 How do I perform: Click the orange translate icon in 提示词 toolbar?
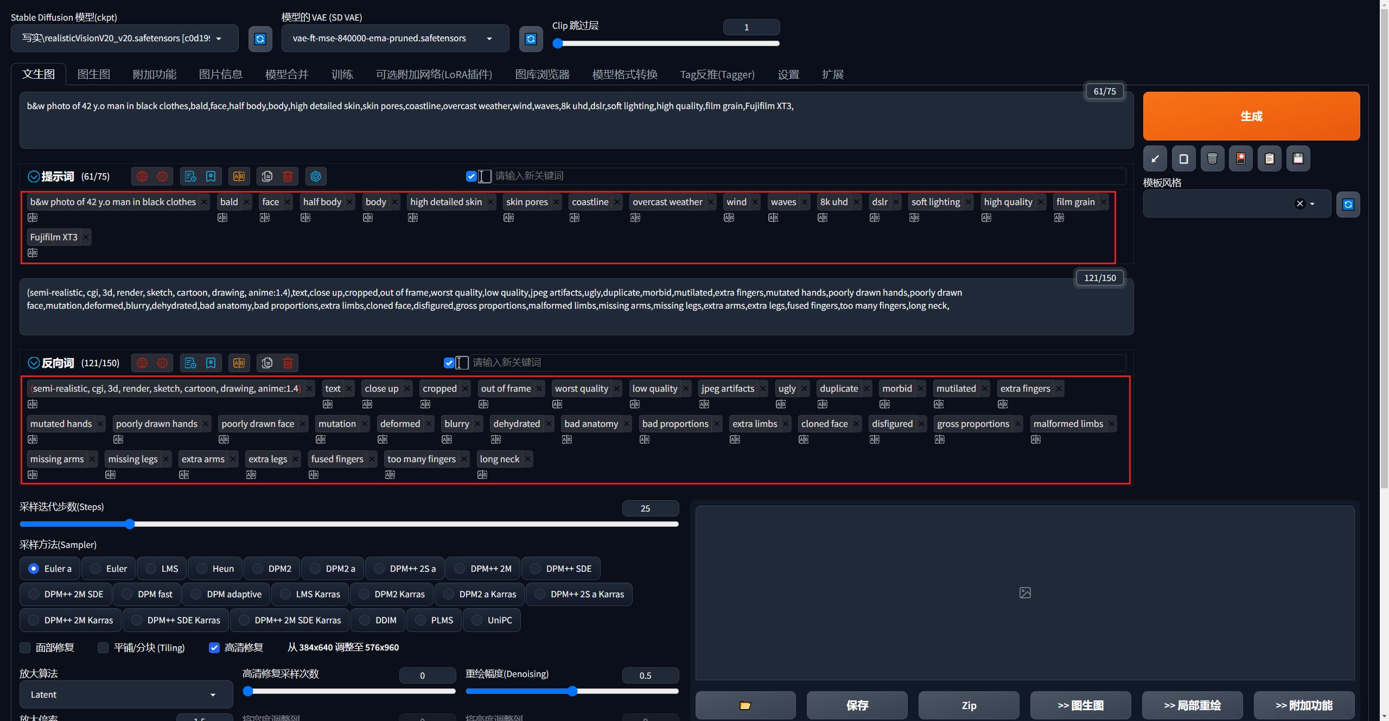(x=239, y=176)
